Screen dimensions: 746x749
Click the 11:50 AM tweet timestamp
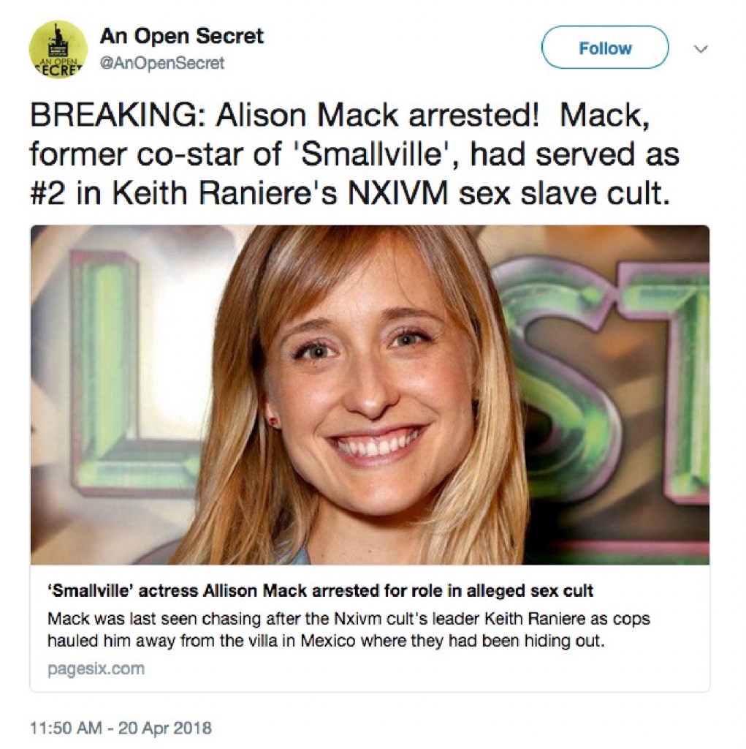coord(121,728)
